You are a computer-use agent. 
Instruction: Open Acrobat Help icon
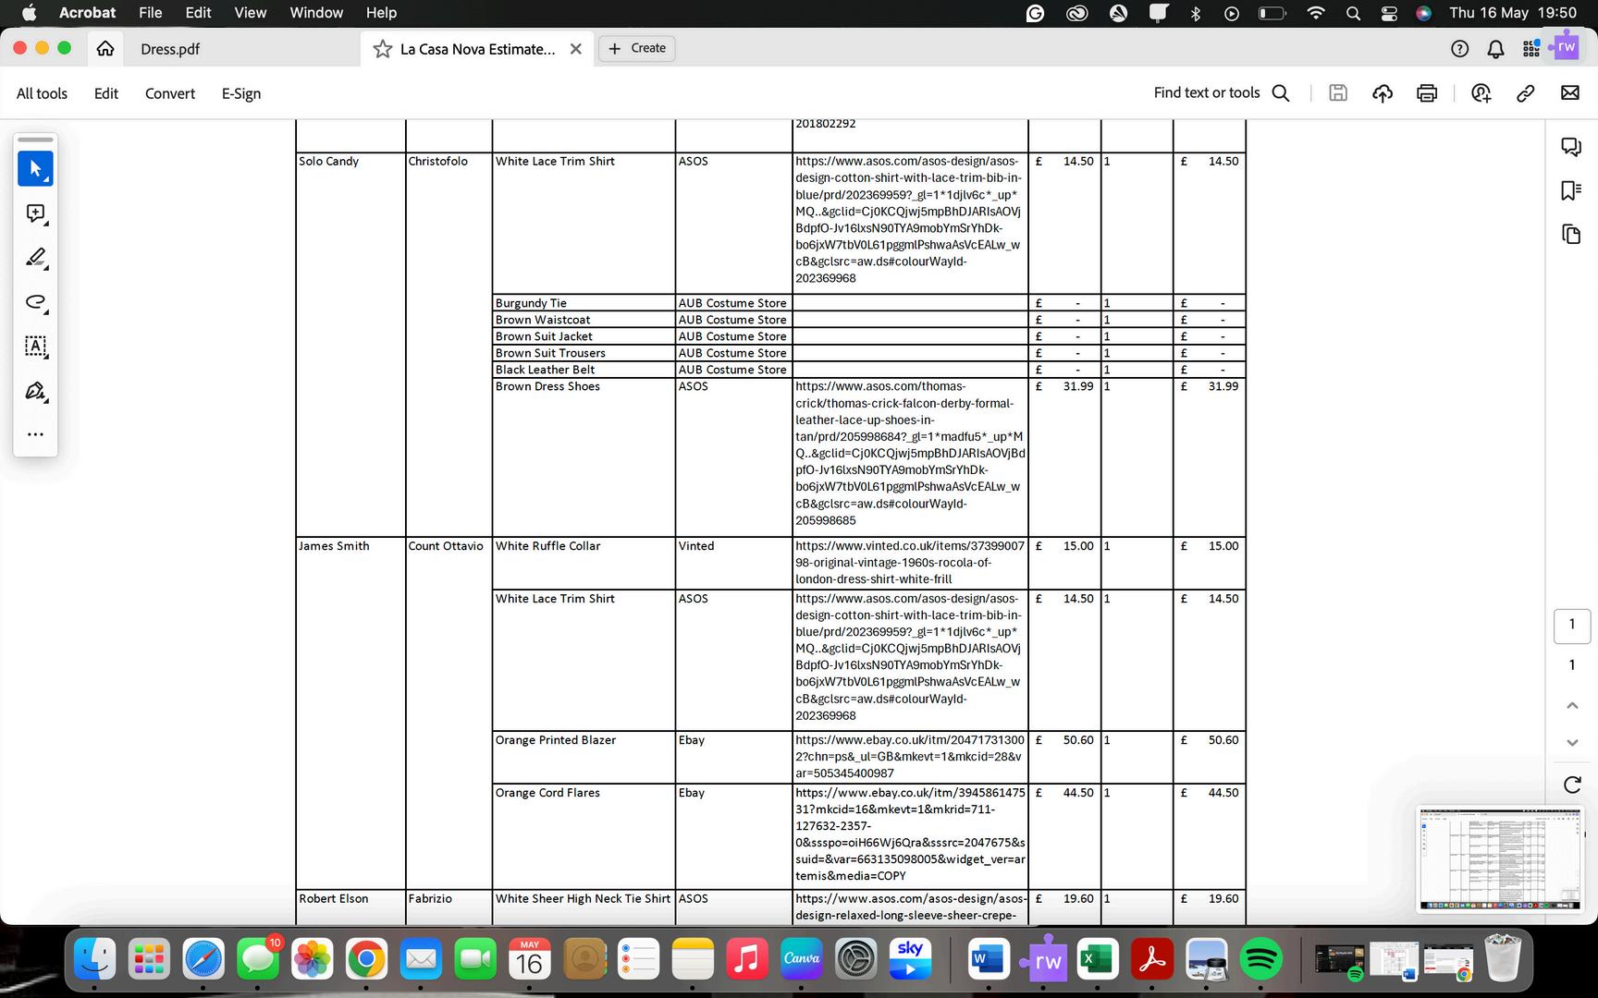point(1460,49)
